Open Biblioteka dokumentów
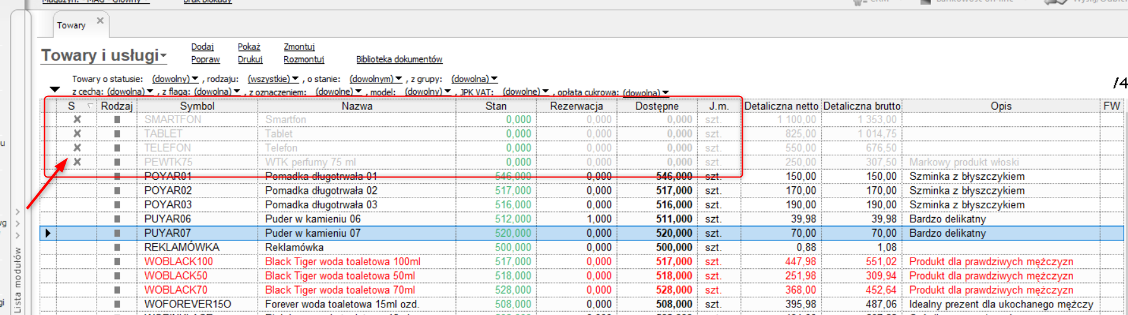 coord(399,59)
